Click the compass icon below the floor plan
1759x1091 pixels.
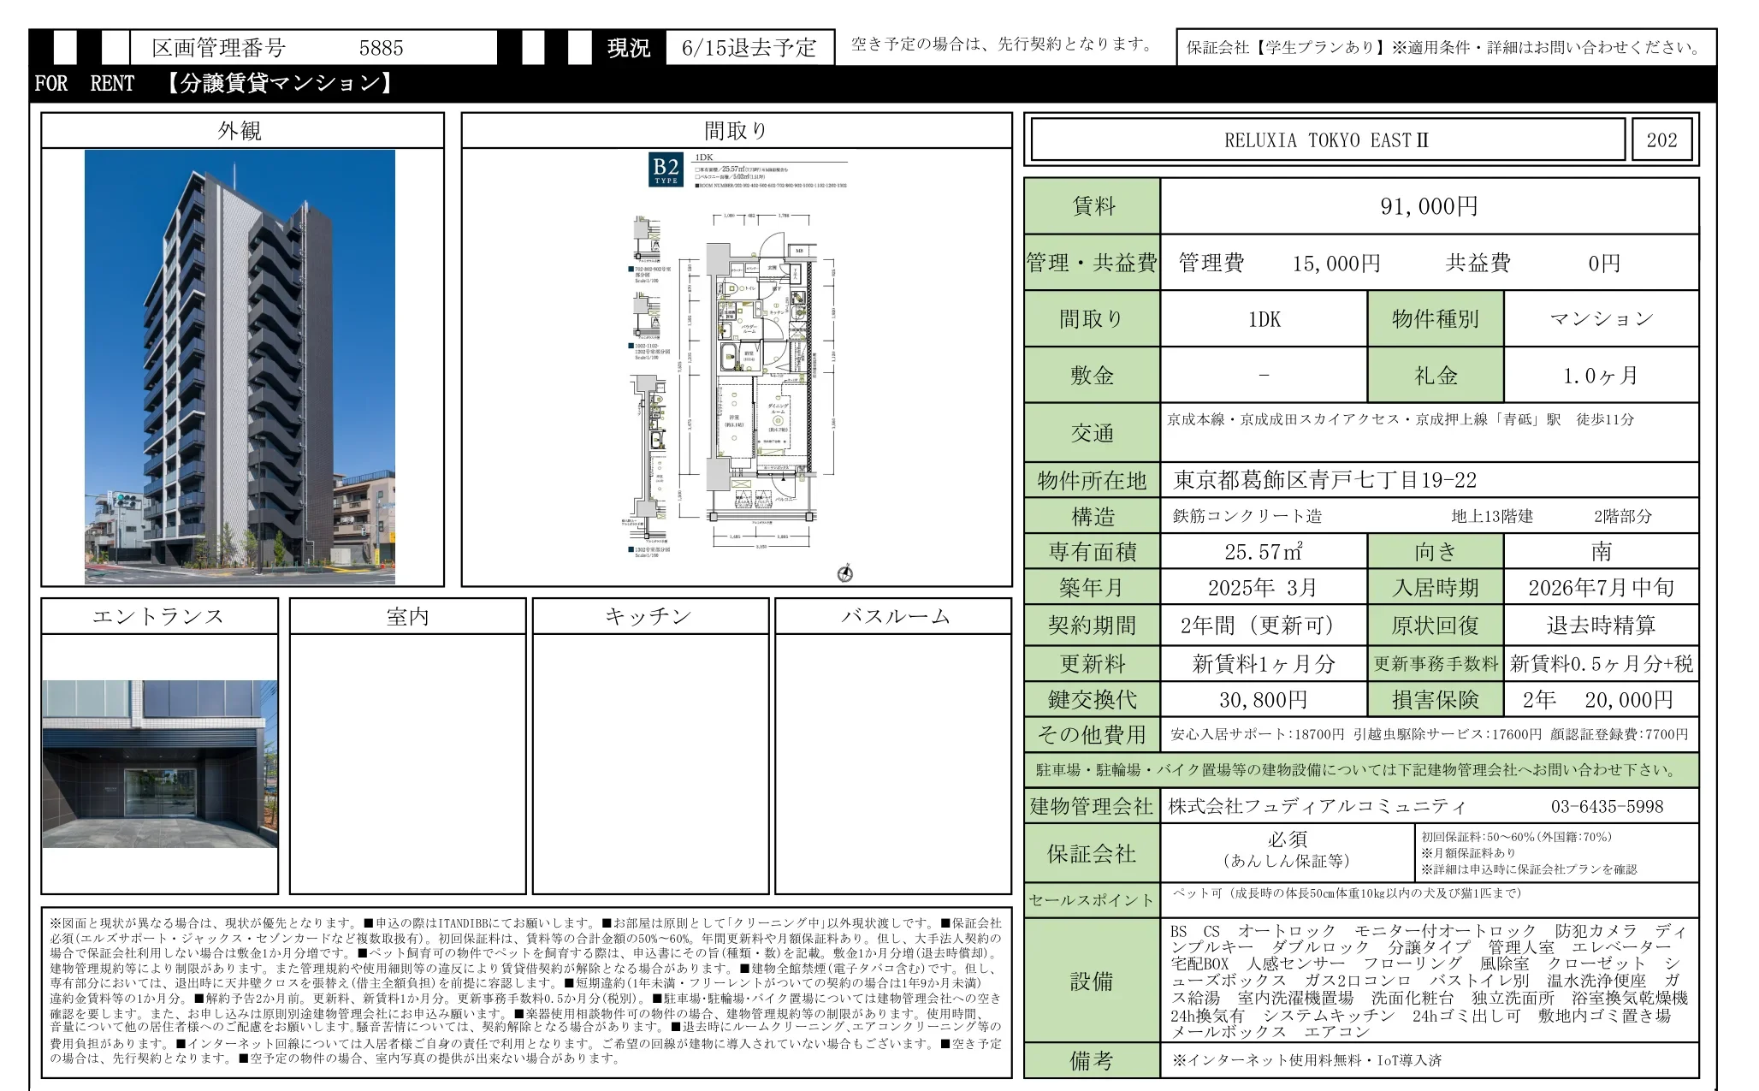(845, 573)
